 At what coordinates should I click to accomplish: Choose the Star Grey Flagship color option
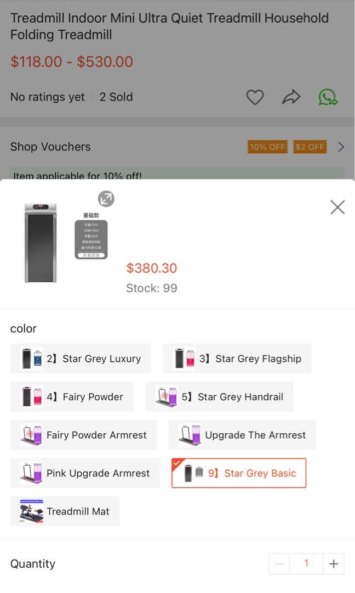pos(237,359)
